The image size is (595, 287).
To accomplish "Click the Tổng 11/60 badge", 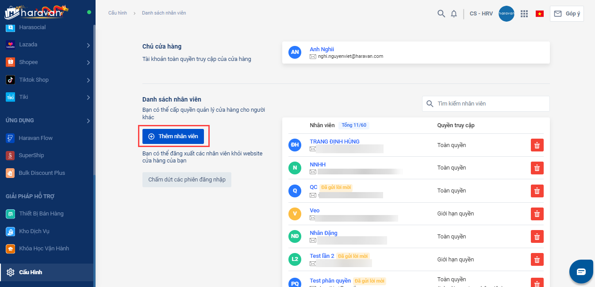I will pos(354,125).
